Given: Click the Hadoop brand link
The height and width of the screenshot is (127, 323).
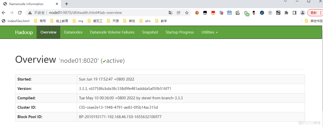Looking at the screenshot, I should (x=24, y=32).
